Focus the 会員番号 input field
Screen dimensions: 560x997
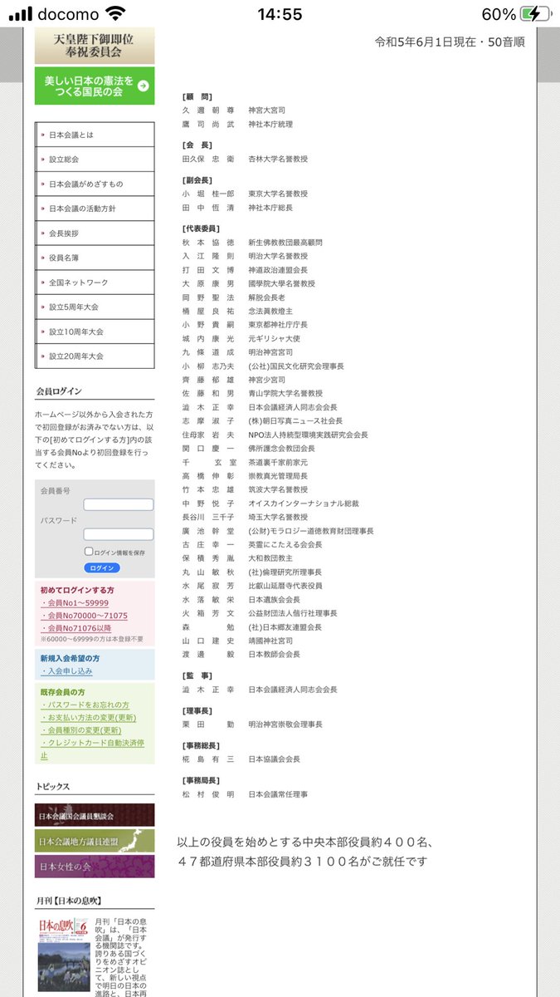coord(119,504)
